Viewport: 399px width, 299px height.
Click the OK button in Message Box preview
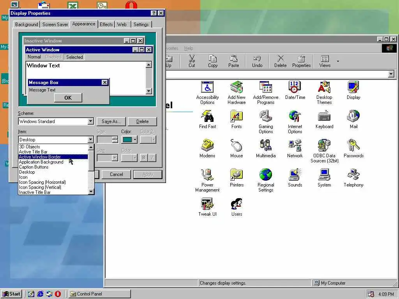coord(68,98)
